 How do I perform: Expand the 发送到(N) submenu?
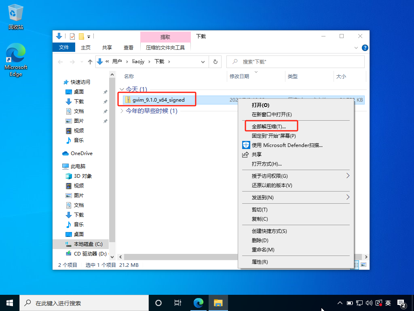click(x=296, y=197)
